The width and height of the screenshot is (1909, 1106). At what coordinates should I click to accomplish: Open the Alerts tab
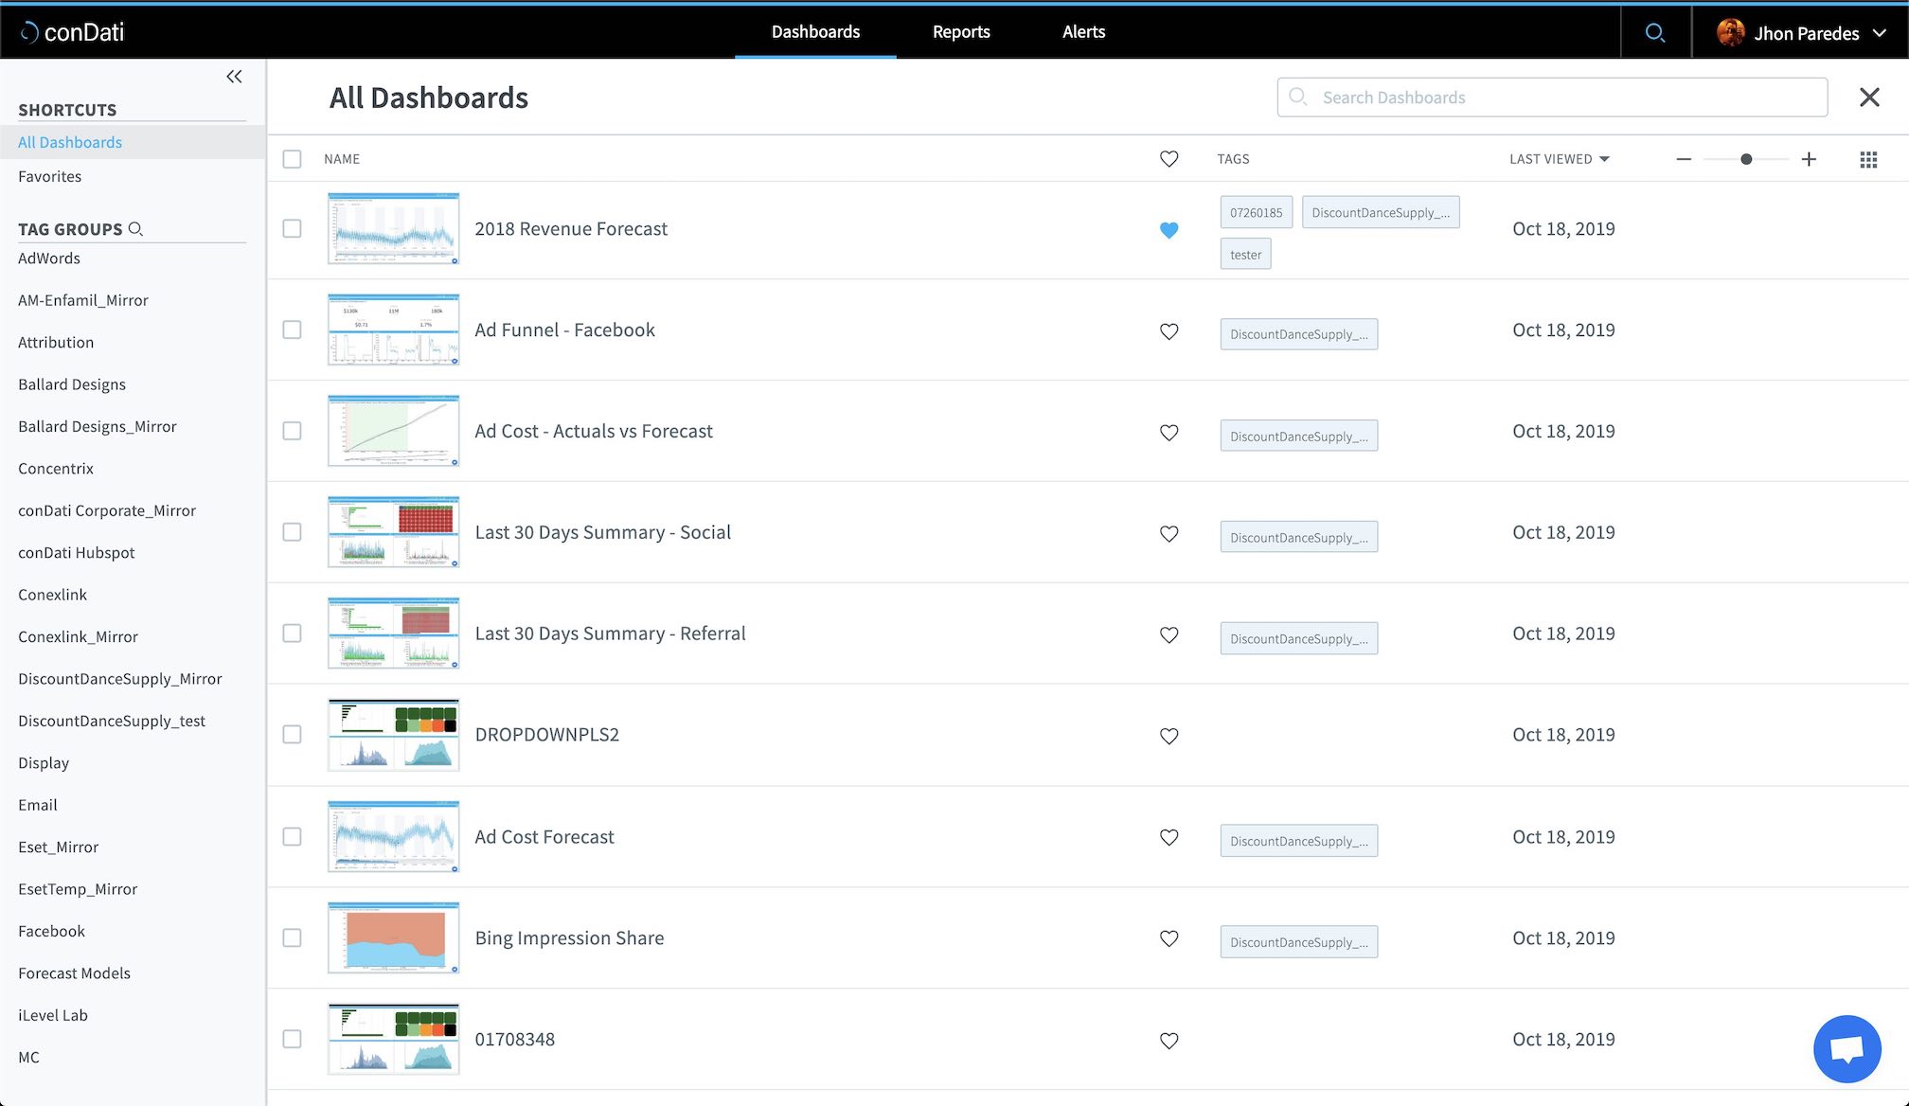(x=1082, y=31)
